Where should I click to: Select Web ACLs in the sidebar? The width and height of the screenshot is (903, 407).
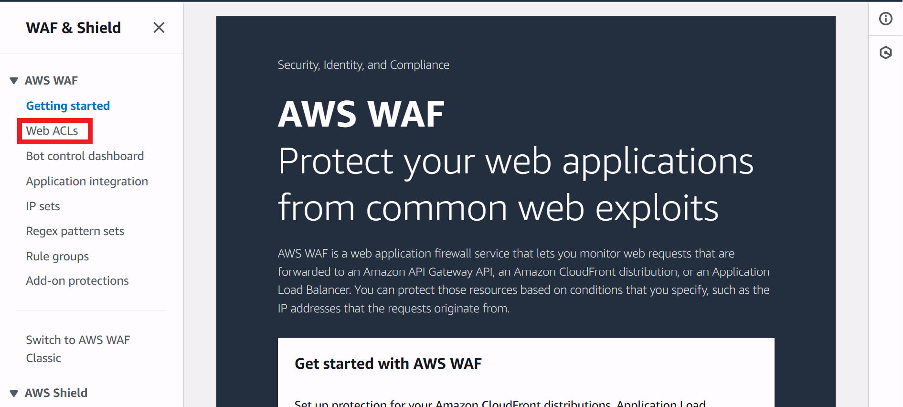(52, 131)
